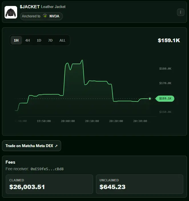Switch chart to 1D timeframe
189x201 pixels.
tap(39, 40)
